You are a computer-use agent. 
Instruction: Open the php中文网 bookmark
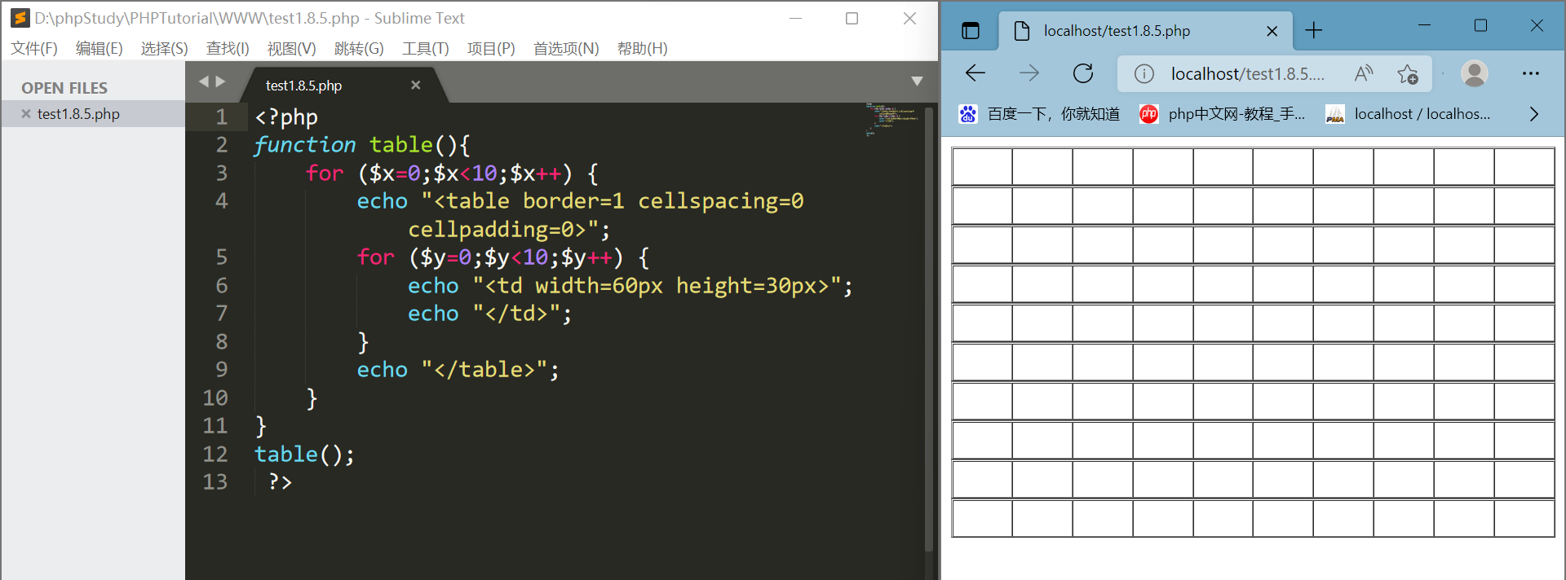click(1223, 114)
